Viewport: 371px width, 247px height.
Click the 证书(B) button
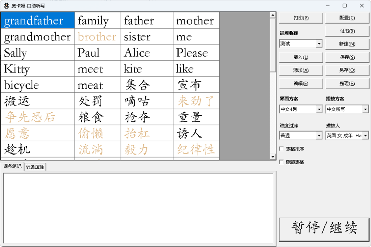coord(347,31)
